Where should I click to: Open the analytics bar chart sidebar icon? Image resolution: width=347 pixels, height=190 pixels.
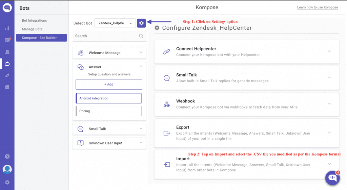point(7,28)
